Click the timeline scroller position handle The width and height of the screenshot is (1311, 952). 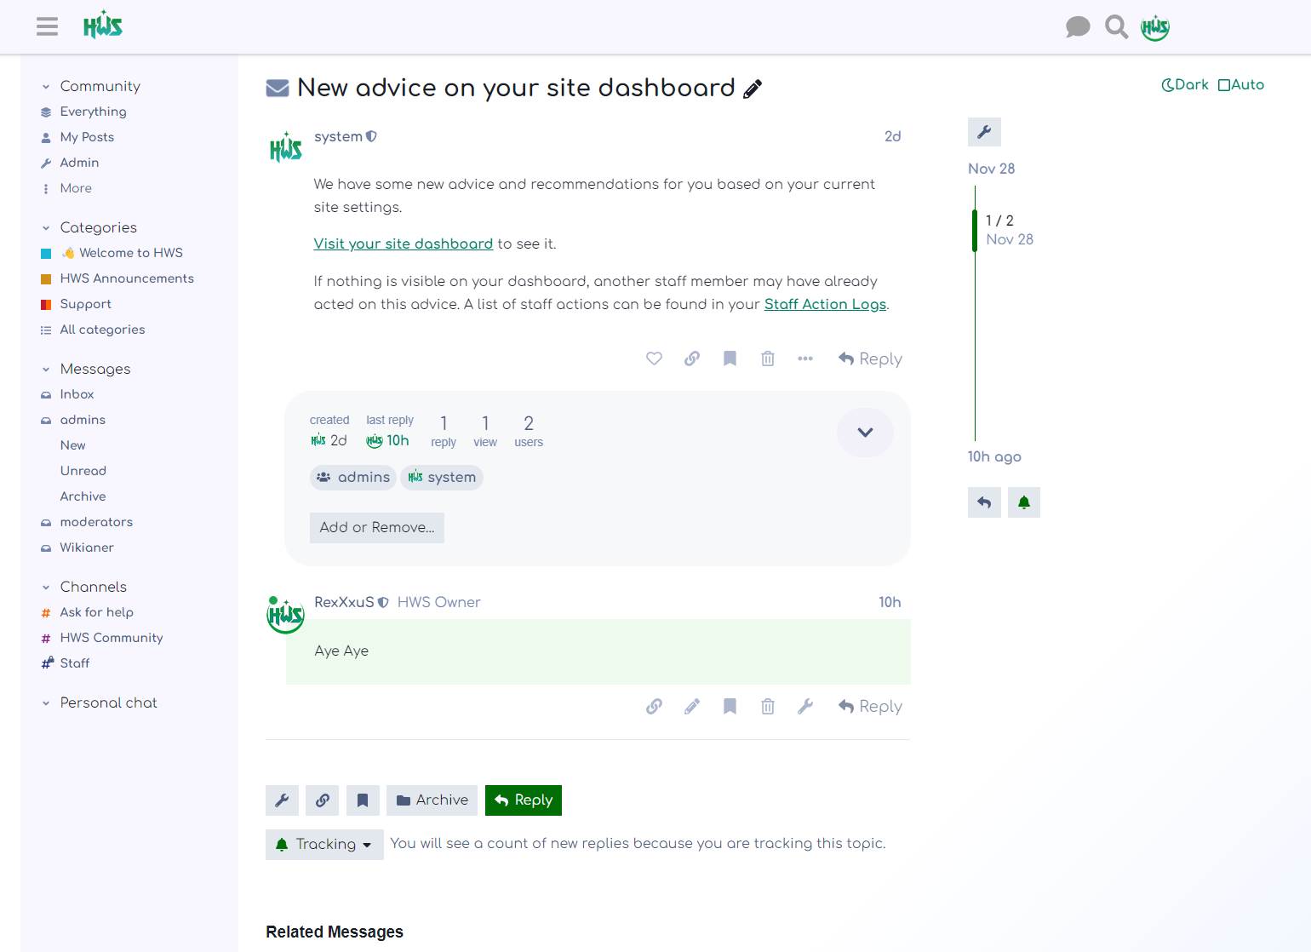tap(975, 230)
